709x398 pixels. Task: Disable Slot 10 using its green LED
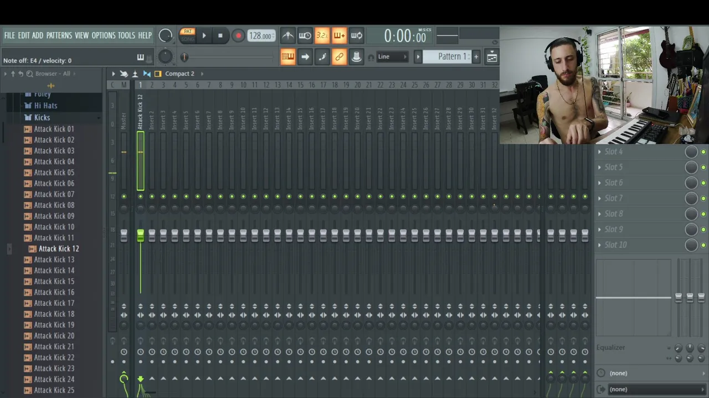[x=703, y=245]
